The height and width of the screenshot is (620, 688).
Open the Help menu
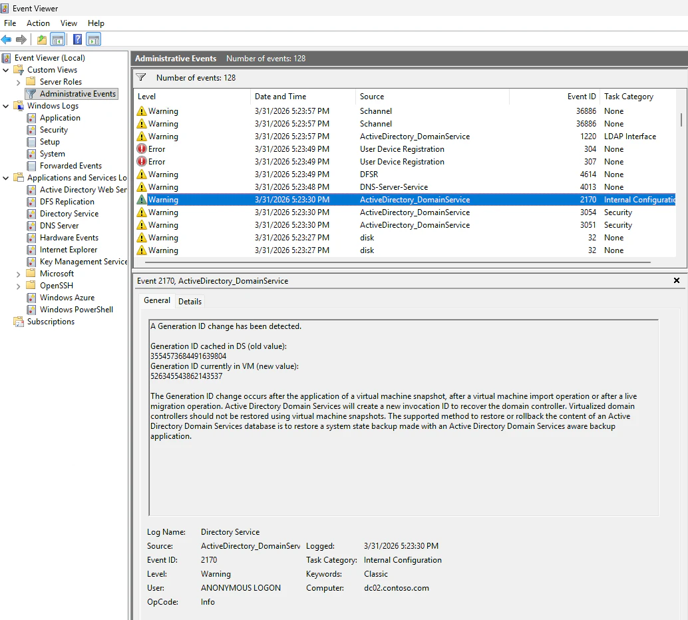click(96, 23)
